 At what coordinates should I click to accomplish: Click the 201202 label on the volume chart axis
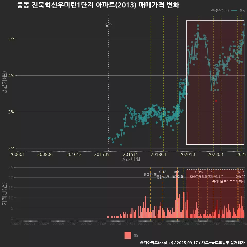(x=86, y=224)
